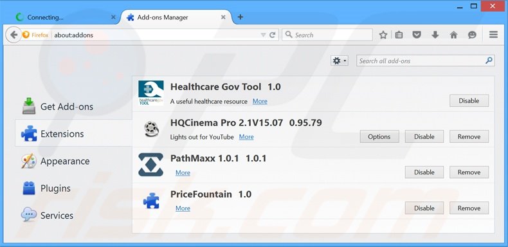Click the HQCinema Pro film reel icon
508x247 pixels.
tap(151, 129)
